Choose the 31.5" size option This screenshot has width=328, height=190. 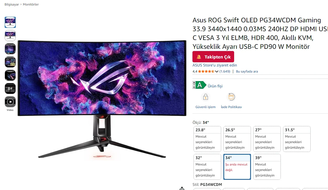pyautogui.click(x=297, y=139)
